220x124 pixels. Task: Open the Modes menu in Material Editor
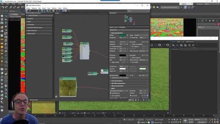tap(28, 8)
